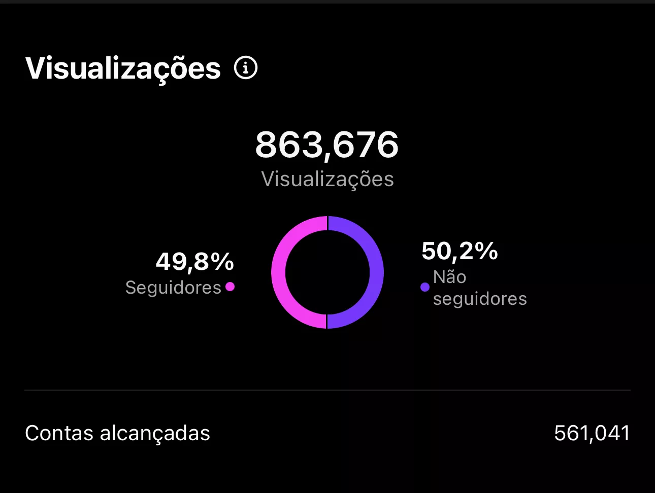This screenshot has width=655, height=493.
Task: Click the Visualizações section heading
Action: pyautogui.click(x=123, y=68)
